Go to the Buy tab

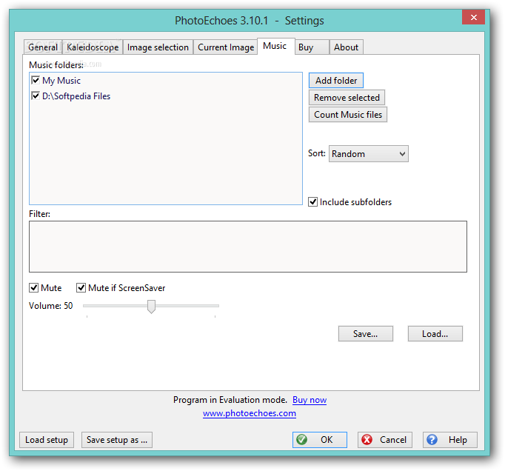coord(312,47)
